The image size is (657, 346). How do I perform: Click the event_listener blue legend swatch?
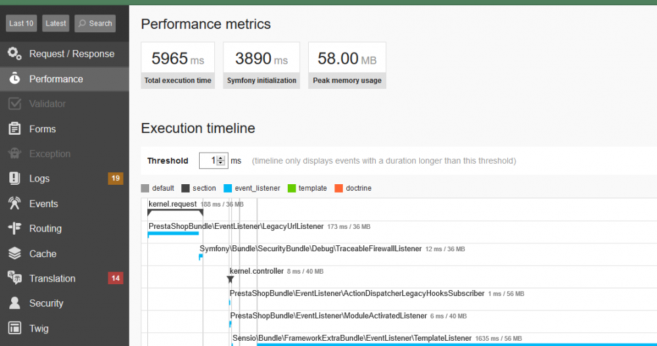pyautogui.click(x=227, y=188)
